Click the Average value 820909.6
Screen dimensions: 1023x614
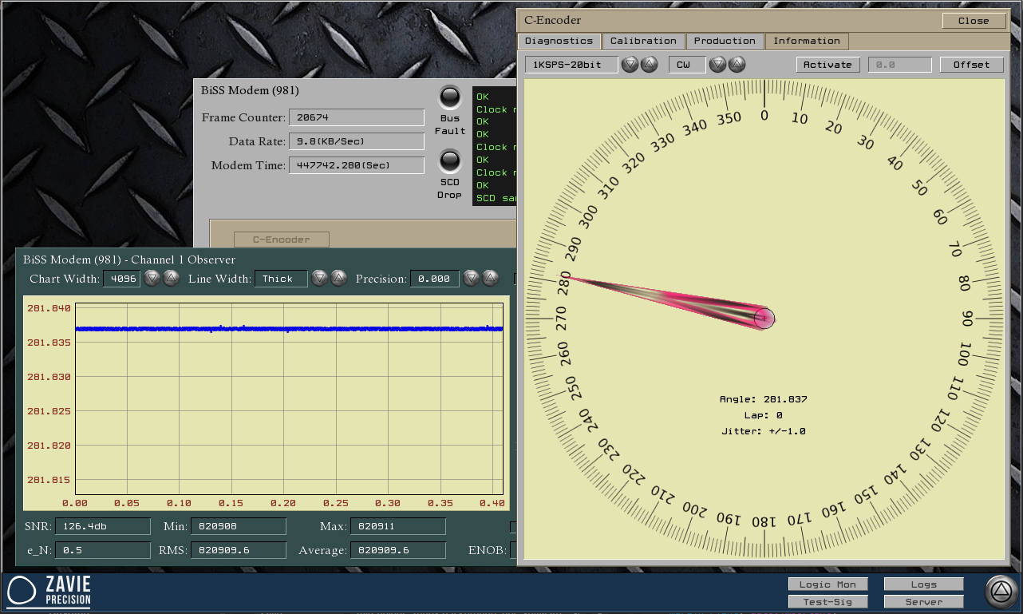pos(398,550)
